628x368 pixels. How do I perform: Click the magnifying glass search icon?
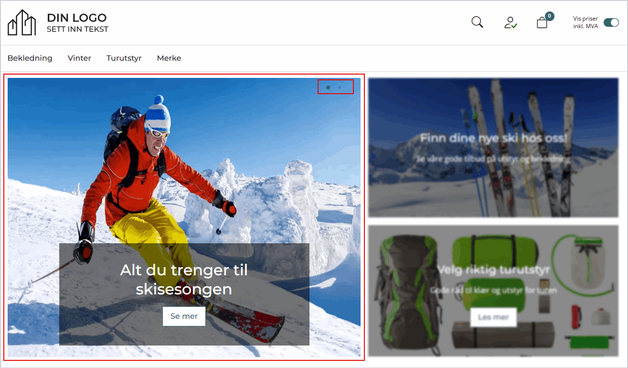pos(477,22)
